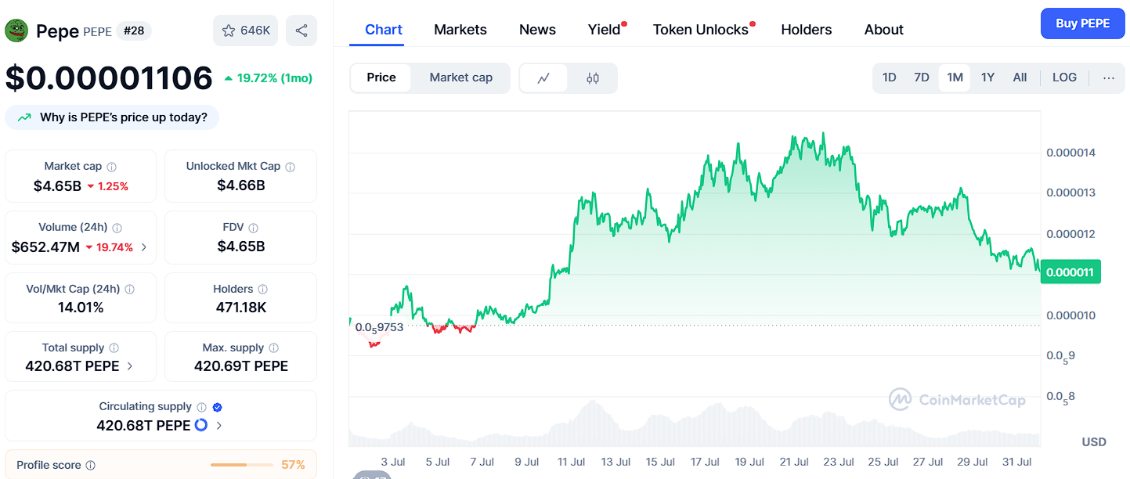This screenshot has height=479, width=1130.
Task: Select the Price chart toggle
Action: [381, 77]
